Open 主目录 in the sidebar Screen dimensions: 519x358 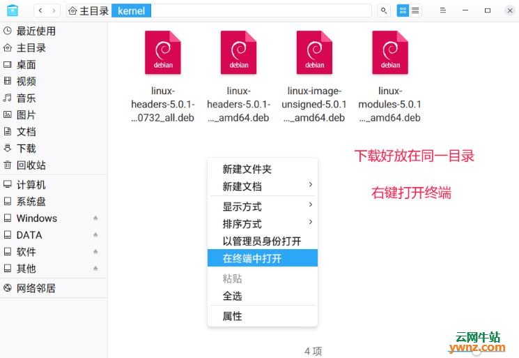[54, 47]
